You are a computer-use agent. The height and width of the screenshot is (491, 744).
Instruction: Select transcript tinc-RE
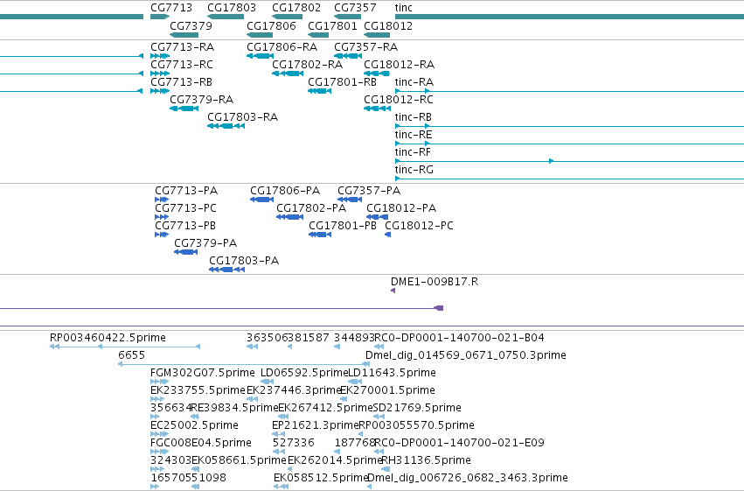coord(569,144)
